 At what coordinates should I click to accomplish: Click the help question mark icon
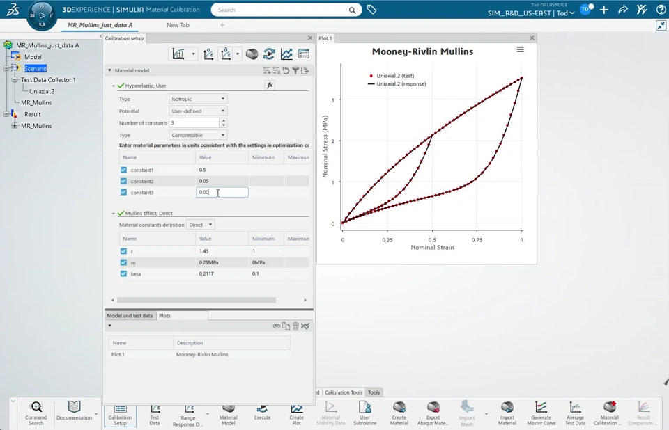point(661,10)
